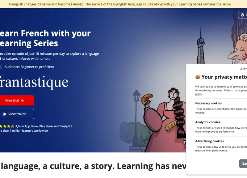The width and height of the screenshot is (247, 178).
Task: Select the Advertising Cookies section
Action: point(209,141)
